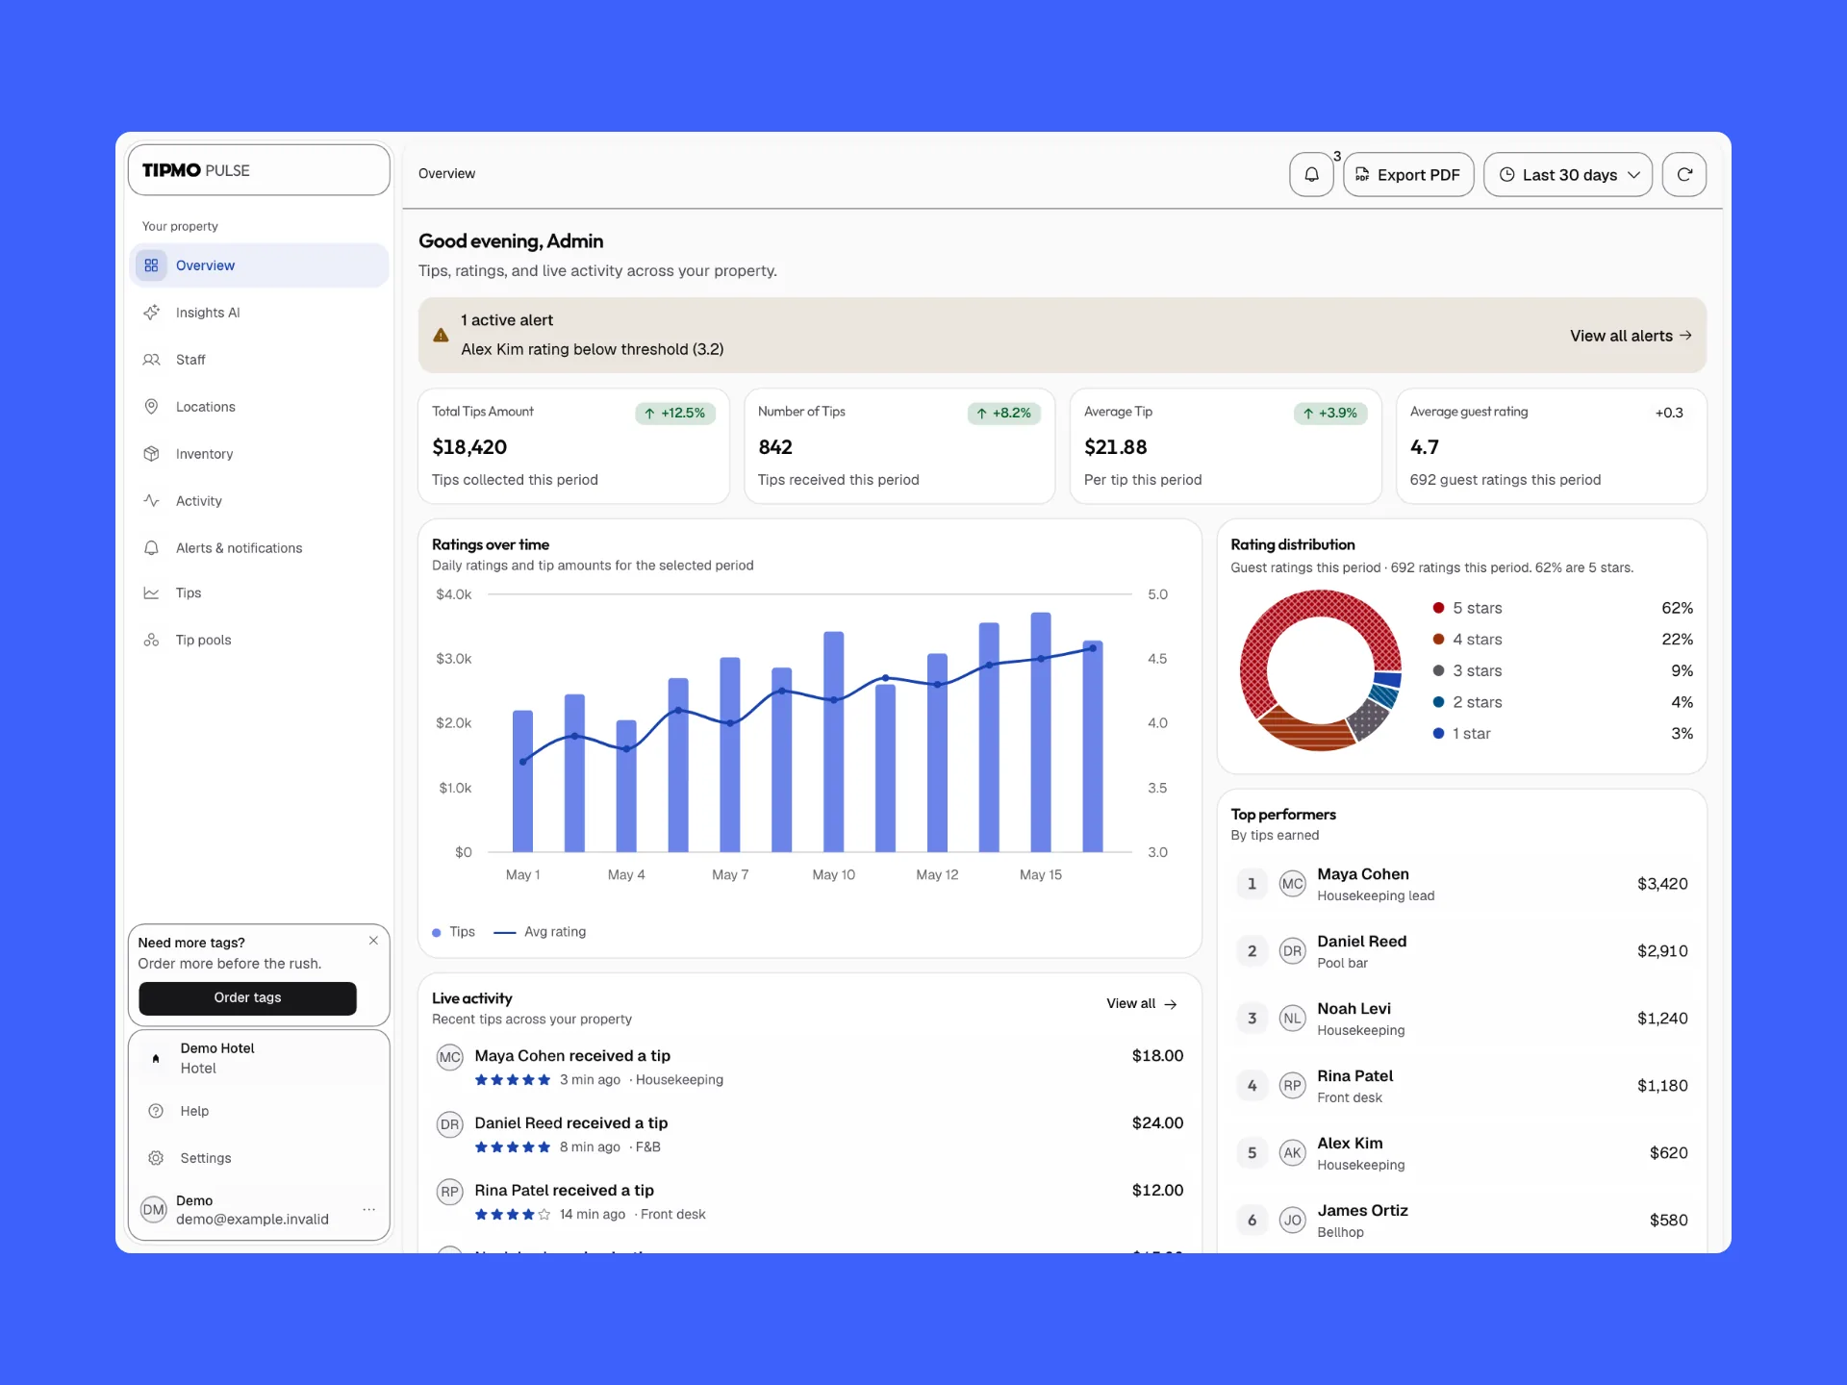Click the DM user avatar

pos(154,1210)
